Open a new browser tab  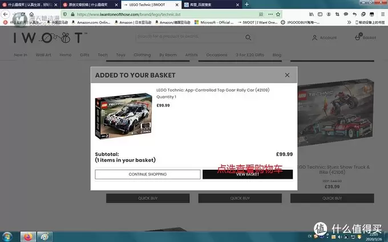tap(246, 5)
